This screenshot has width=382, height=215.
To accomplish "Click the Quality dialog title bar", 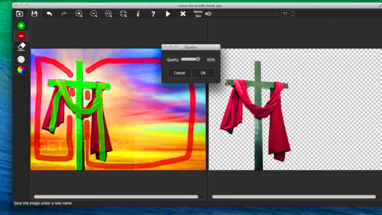I will tap(191, 47).
